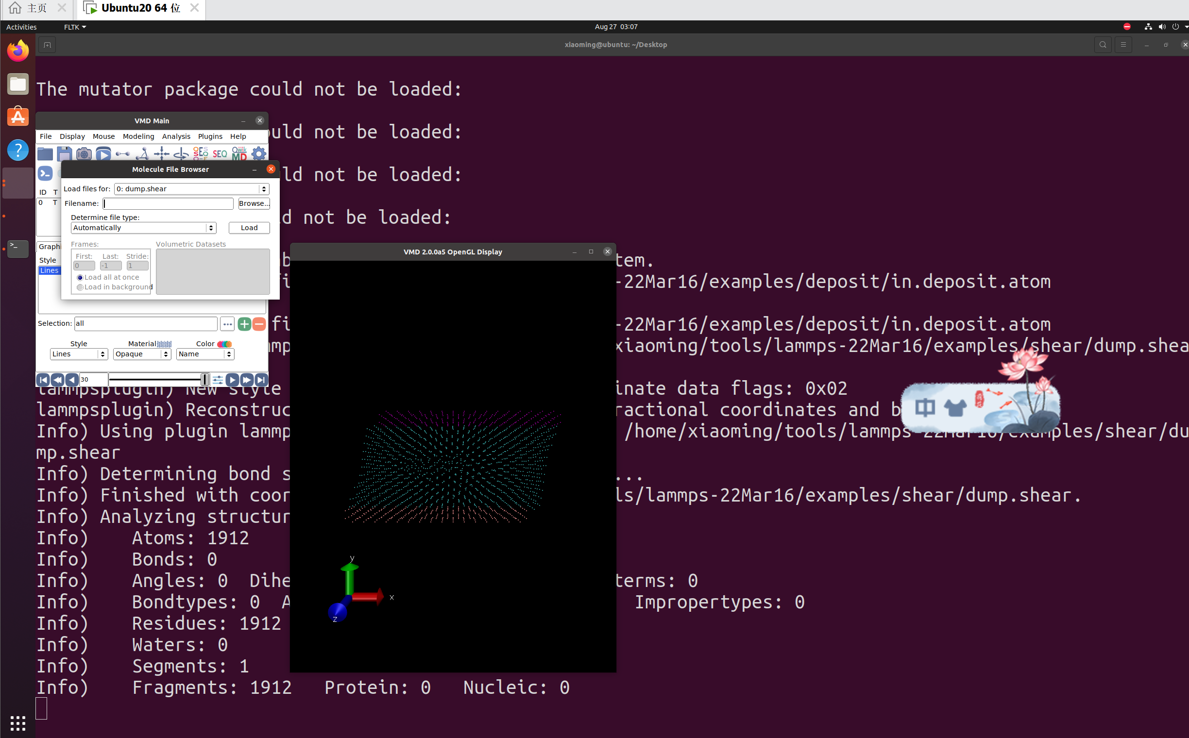The height and width of the screenshot is (738, 1189).
Task: Switch to the Ubuntu20 64 VM tab
Action: point(141,8)
